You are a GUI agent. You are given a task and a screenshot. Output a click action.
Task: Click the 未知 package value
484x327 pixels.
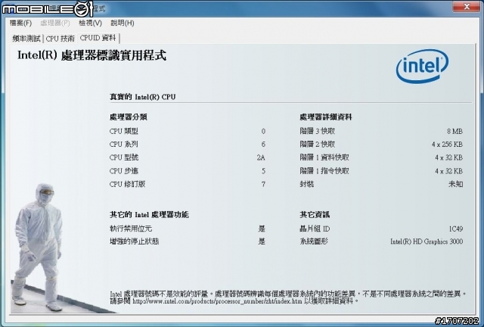coord(455,184)
